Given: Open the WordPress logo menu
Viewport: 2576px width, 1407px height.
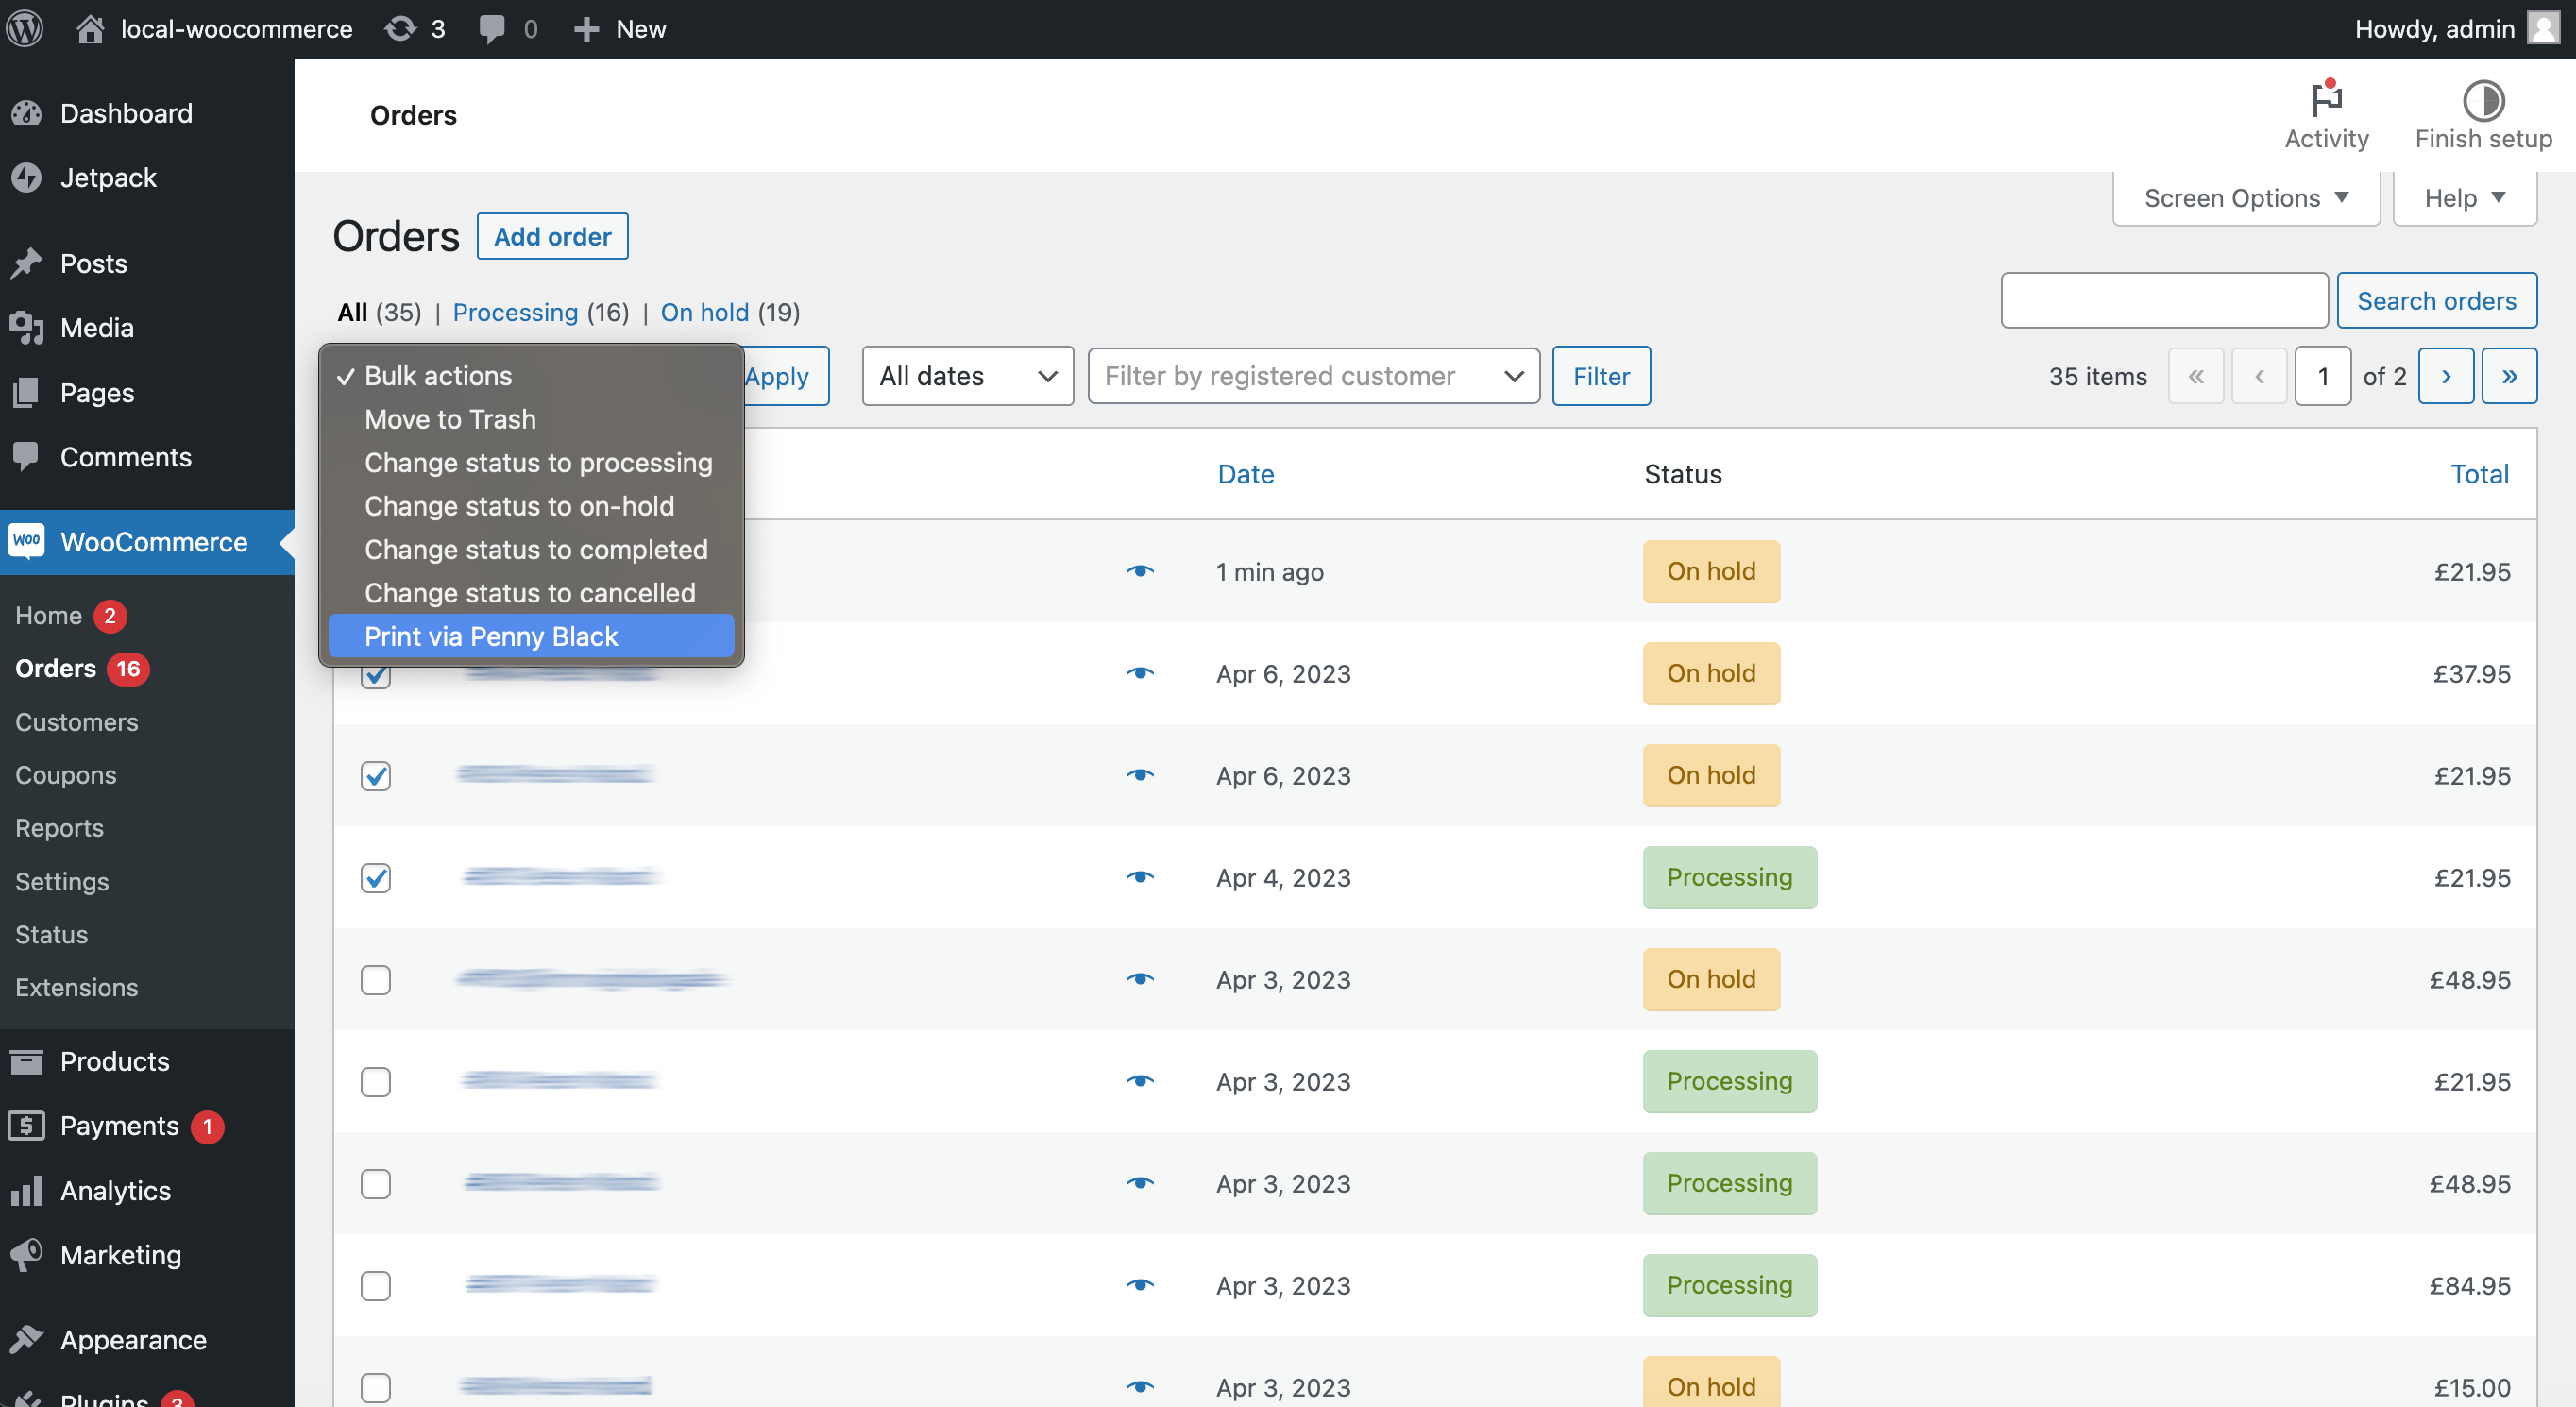Looking at the screenshot, I should pyautogui.click(x=25, y=28).
